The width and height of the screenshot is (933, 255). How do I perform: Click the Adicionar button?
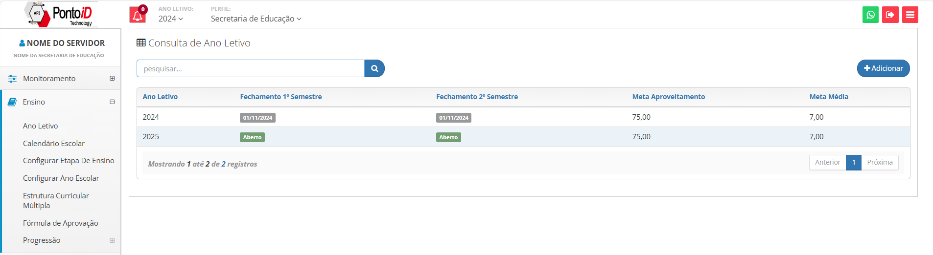coord(883,68)
